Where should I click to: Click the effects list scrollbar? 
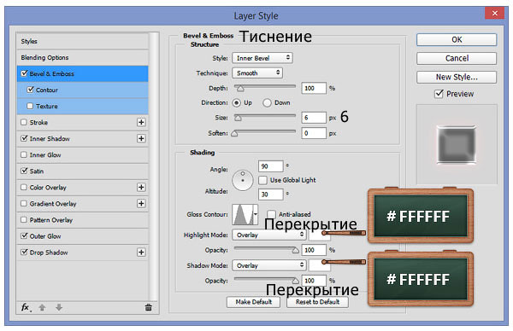(x=154, y=166)
